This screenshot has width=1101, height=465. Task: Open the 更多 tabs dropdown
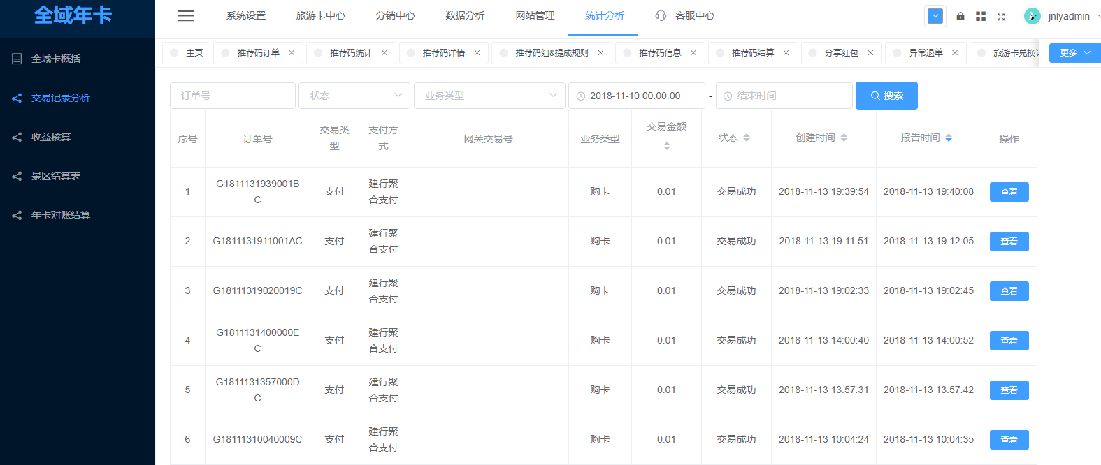(x=1074, y=53)
